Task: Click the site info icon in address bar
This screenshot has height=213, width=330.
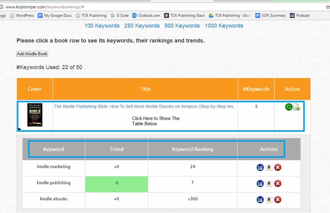Action: (2, 7)
